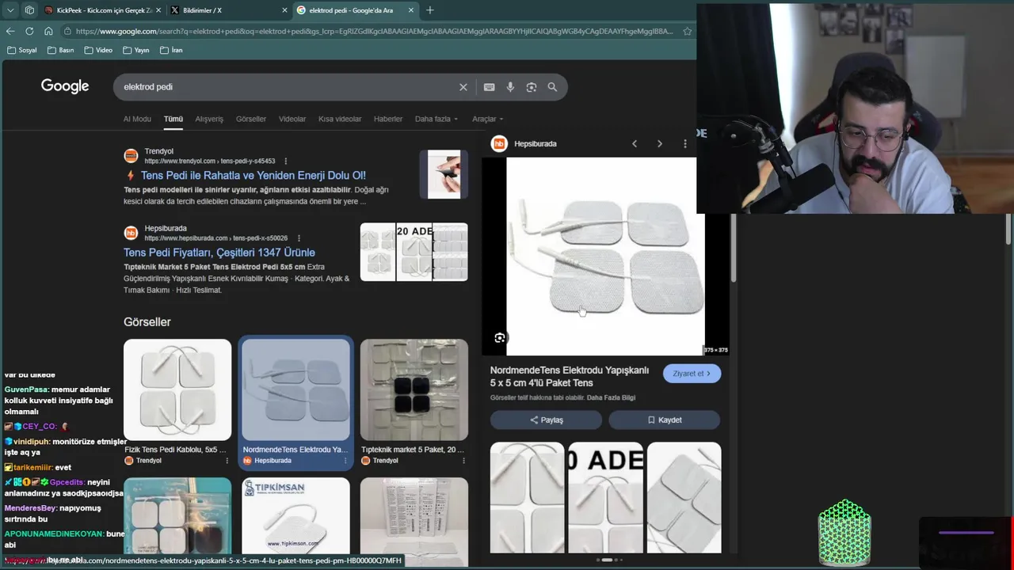The width and height of the screenshot is (1014, 570).
Task: Open the NordmendeTens Elektrodu image card
Action: pyautogui.click(x=295, y=402)
